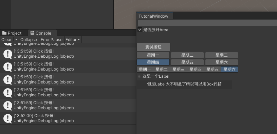Click the box reading 但是Label太不明显了所以可以用Box代替

pyautogui.click(x=184, y=84)
